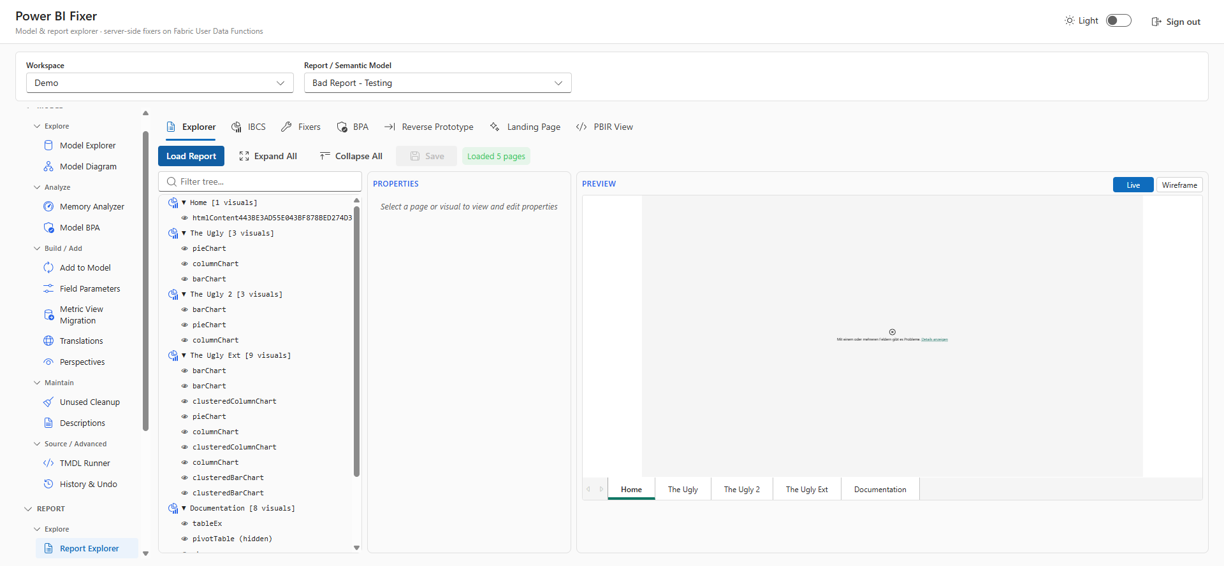Open Metric View Migration icon
The width and height of the screenshot is (1224, 566).
click(x=48, y=315)
